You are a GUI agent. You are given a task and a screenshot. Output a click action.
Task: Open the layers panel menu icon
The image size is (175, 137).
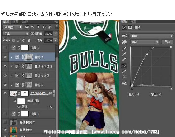pos(57,21)
